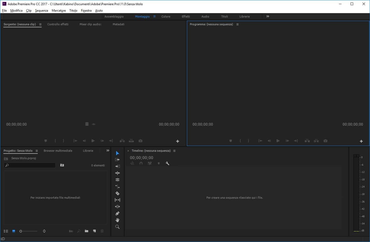Click Find magnifier at Project panel bottom
This screenshot has height=242, width=370.
pyautogui.click(x=79, y=231)
